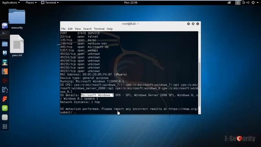Click the root@kali terminal title bar
The image size is (261, 147).
tap(130, 24)
